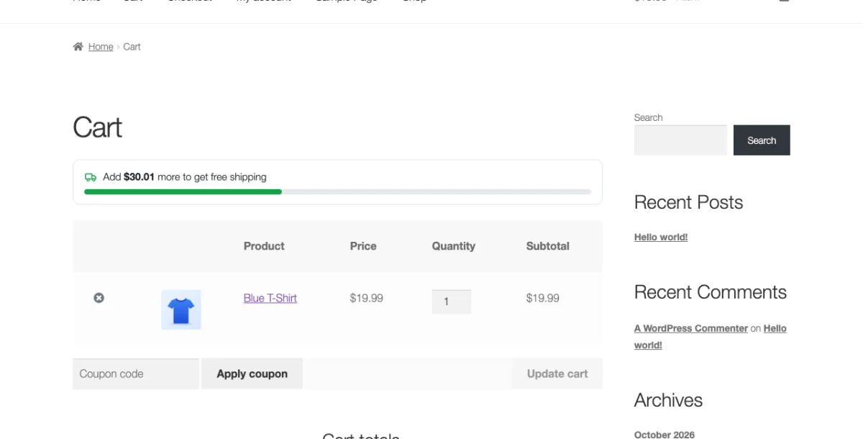This screenshot has height=439, width=863.
Task: Select the $19.99 subtotal cell
Action: click(543, 298)
